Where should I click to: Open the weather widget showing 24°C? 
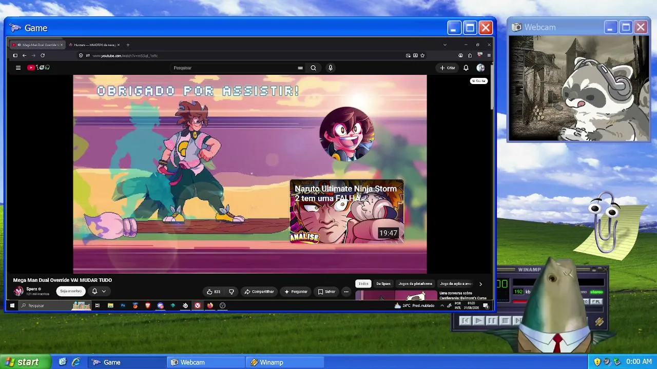point(415,305)
